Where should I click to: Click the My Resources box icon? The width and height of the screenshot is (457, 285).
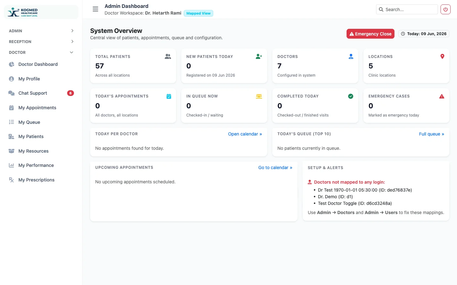tap(11, 151)
